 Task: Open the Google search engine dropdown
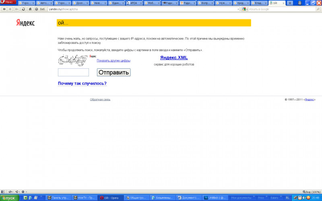tap(245, 9)
